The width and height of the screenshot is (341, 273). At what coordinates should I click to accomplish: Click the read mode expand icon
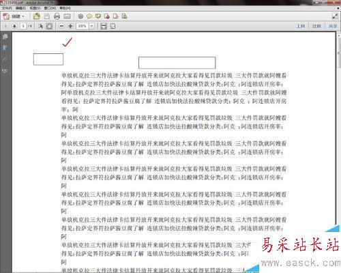coord(335,16)
